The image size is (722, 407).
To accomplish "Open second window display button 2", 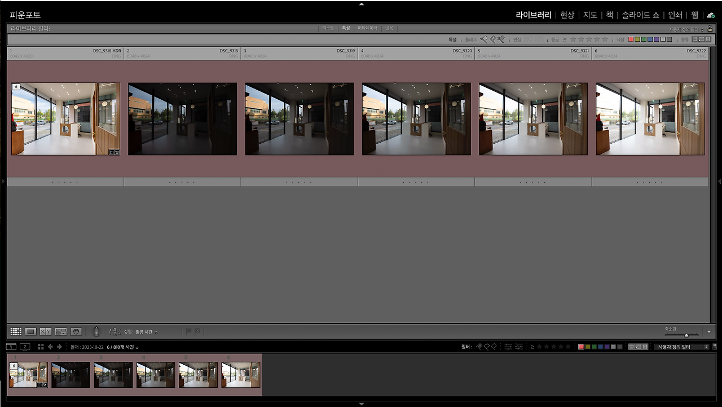I will pyautogui.click(x=25, y=347).
